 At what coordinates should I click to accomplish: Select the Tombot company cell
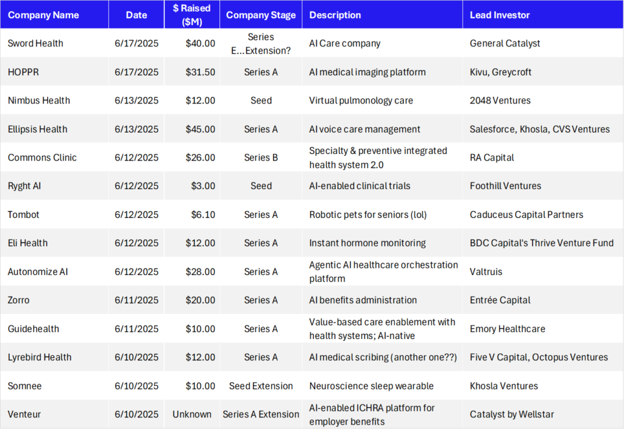[54, 214]
